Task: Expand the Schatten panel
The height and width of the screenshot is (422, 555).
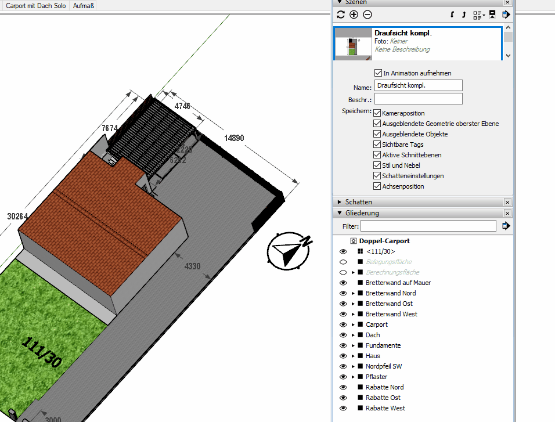Action: [340, 202]
